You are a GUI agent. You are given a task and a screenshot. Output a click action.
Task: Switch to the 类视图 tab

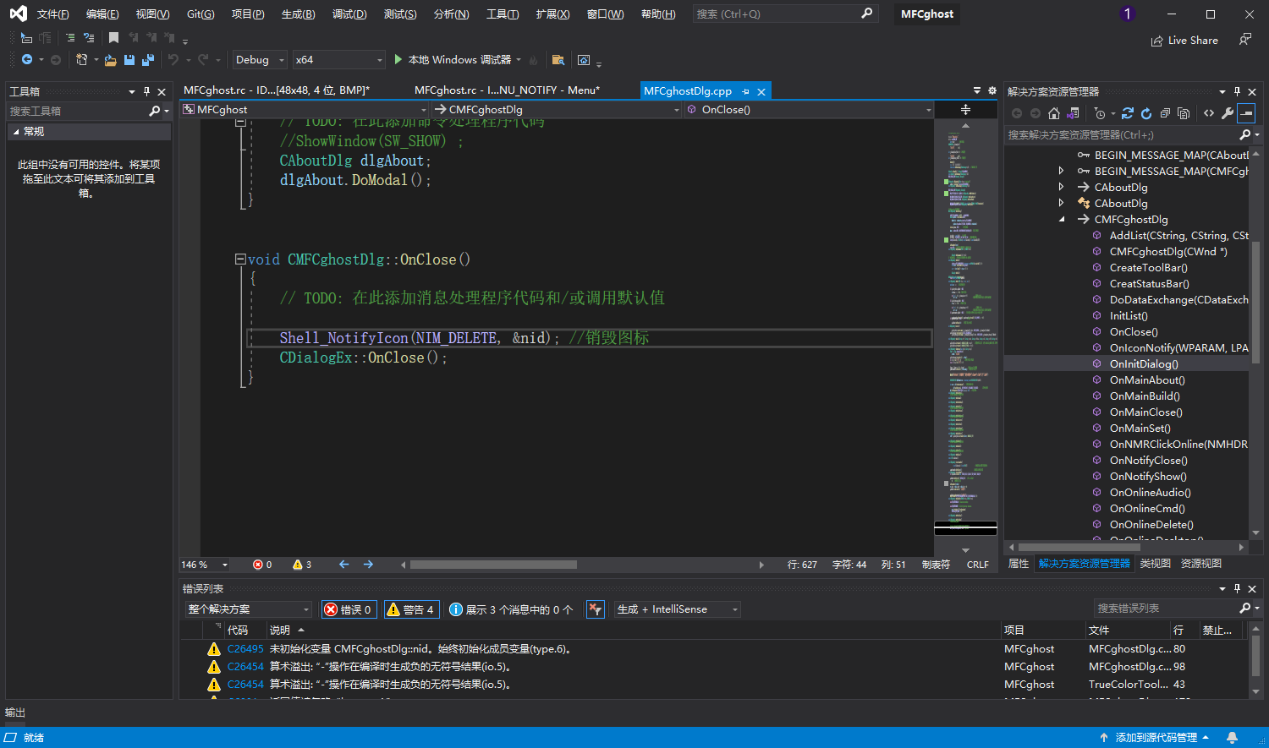(x=1155, y=564)
